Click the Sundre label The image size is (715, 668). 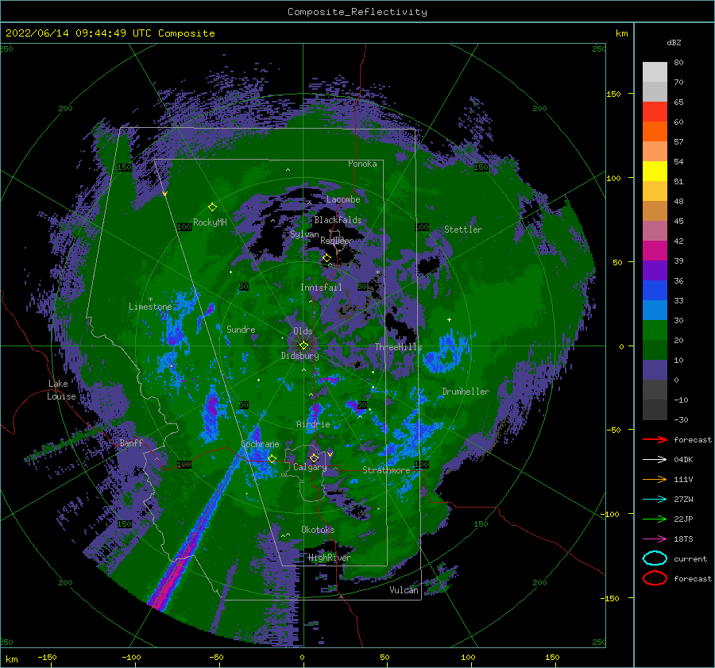click(x=241, y=329)
